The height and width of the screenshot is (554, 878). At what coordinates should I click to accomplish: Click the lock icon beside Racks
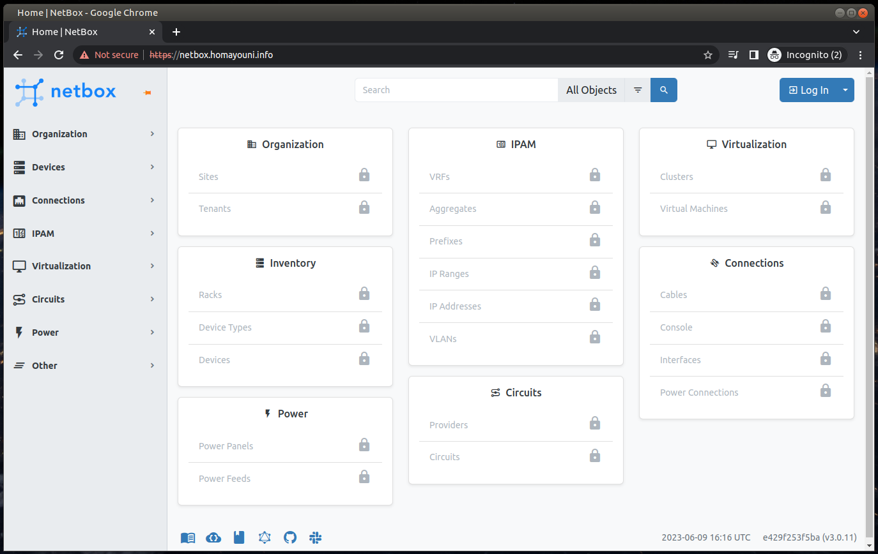point(364,294)
